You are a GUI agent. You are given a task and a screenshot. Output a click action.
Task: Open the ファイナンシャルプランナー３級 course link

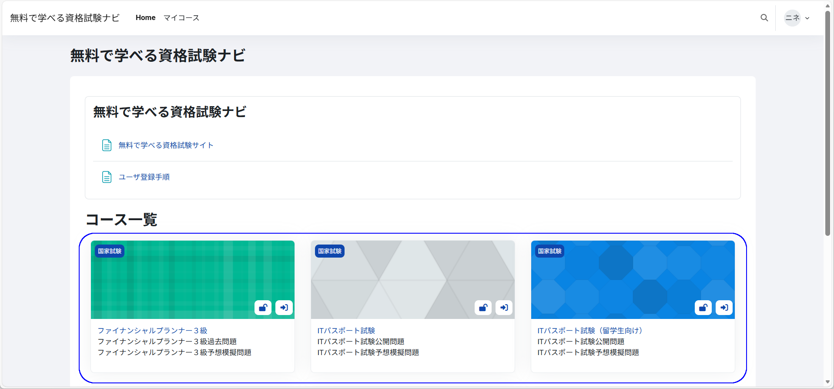[x=152, y=331]
